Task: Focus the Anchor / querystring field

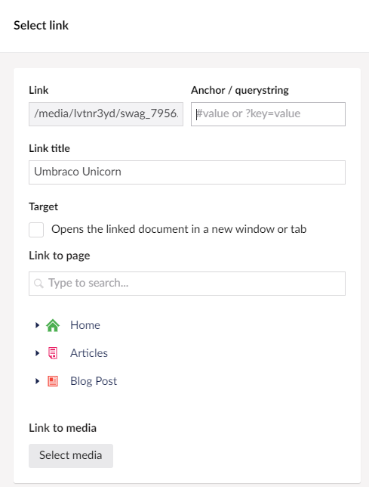Action: coord(268,114)
